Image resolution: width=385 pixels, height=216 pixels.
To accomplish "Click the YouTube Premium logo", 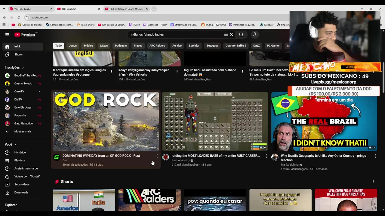I will pyautogui.click(x=25, y=34).
